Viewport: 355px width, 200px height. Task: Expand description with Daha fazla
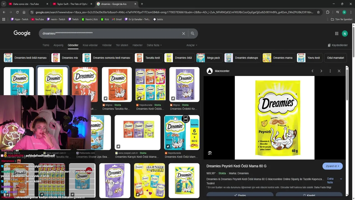334,181
